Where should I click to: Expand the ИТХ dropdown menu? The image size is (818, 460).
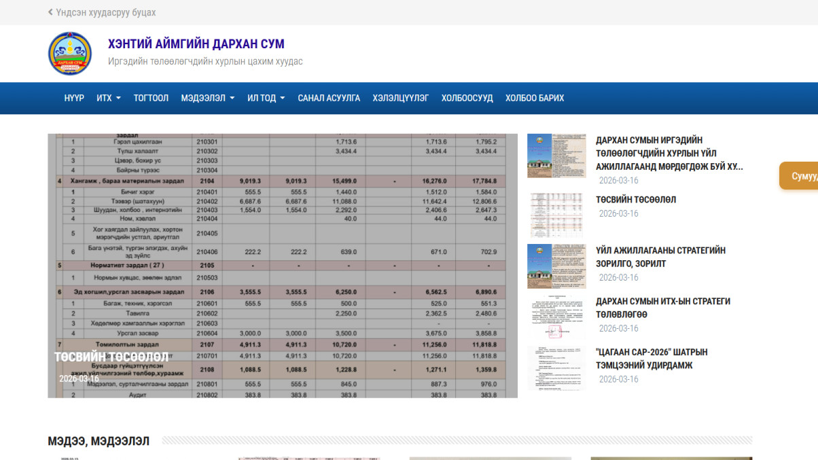click(x=108, y=98)
